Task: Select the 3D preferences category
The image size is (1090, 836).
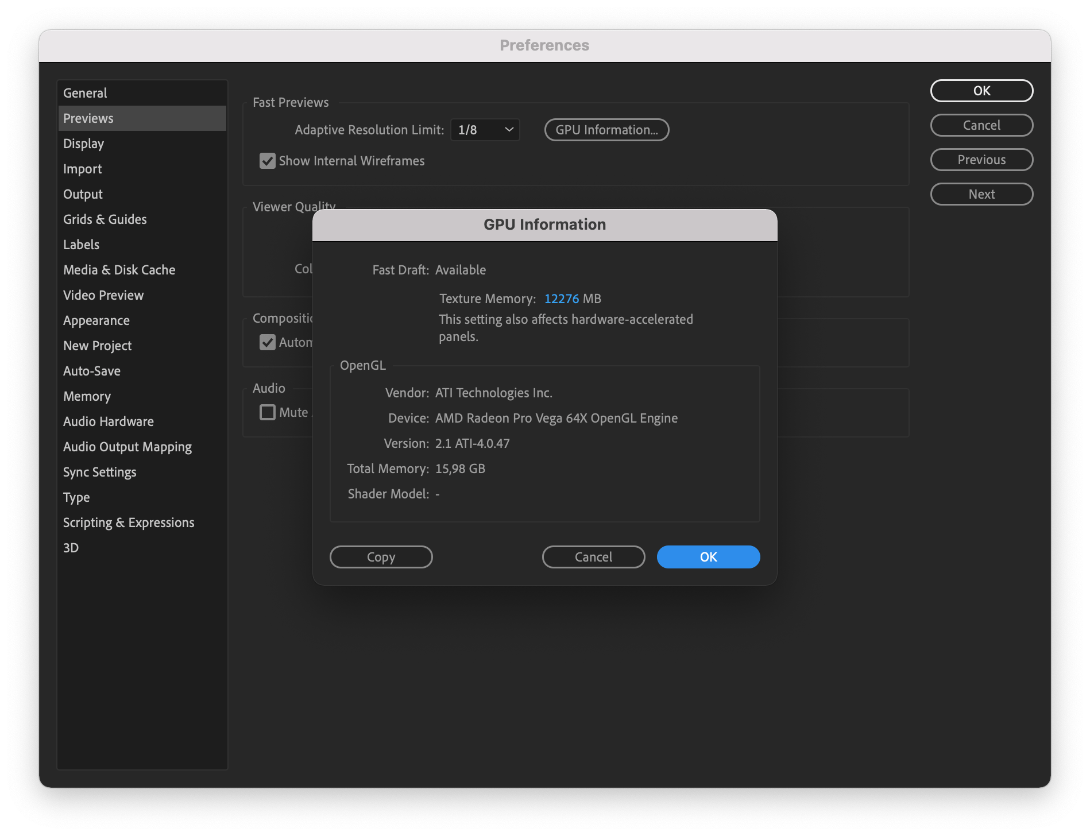Action: 71,548
